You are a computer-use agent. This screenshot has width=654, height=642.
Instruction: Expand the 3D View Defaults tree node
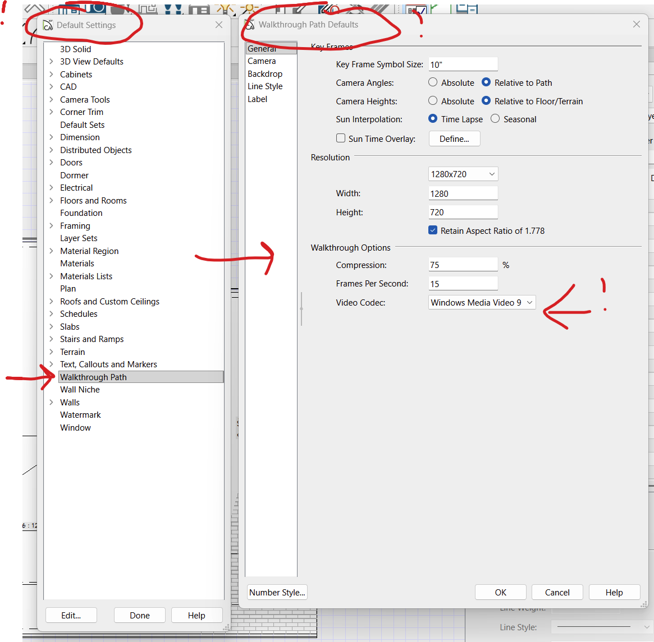[51, 62]
